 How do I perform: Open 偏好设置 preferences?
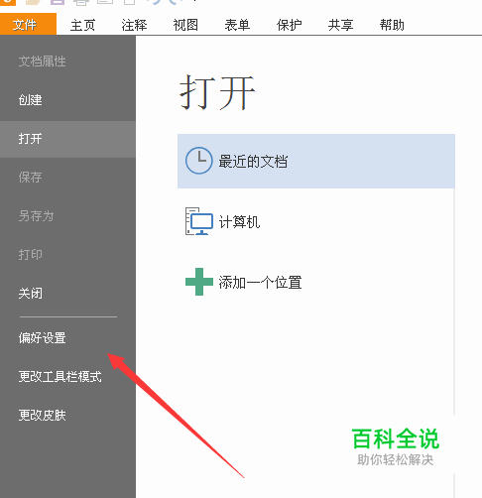pyautogui.click(x=43, y=338)
